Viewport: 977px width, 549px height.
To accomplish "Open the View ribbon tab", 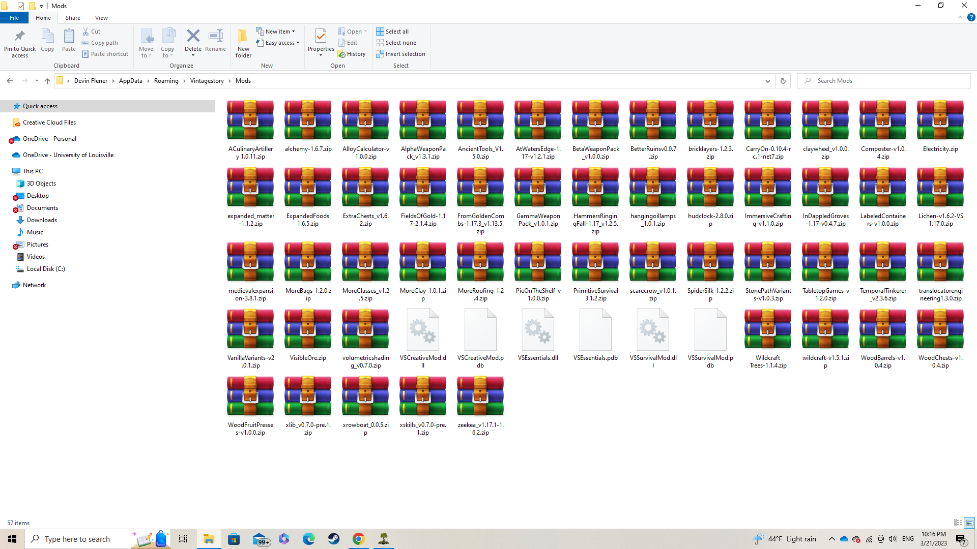I will pos(101,18).
